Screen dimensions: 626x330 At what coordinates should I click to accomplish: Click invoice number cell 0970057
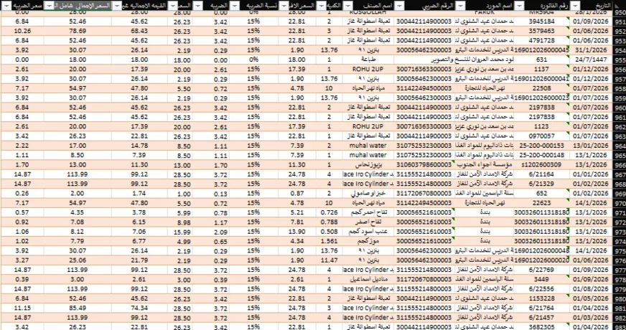point(542,136)
